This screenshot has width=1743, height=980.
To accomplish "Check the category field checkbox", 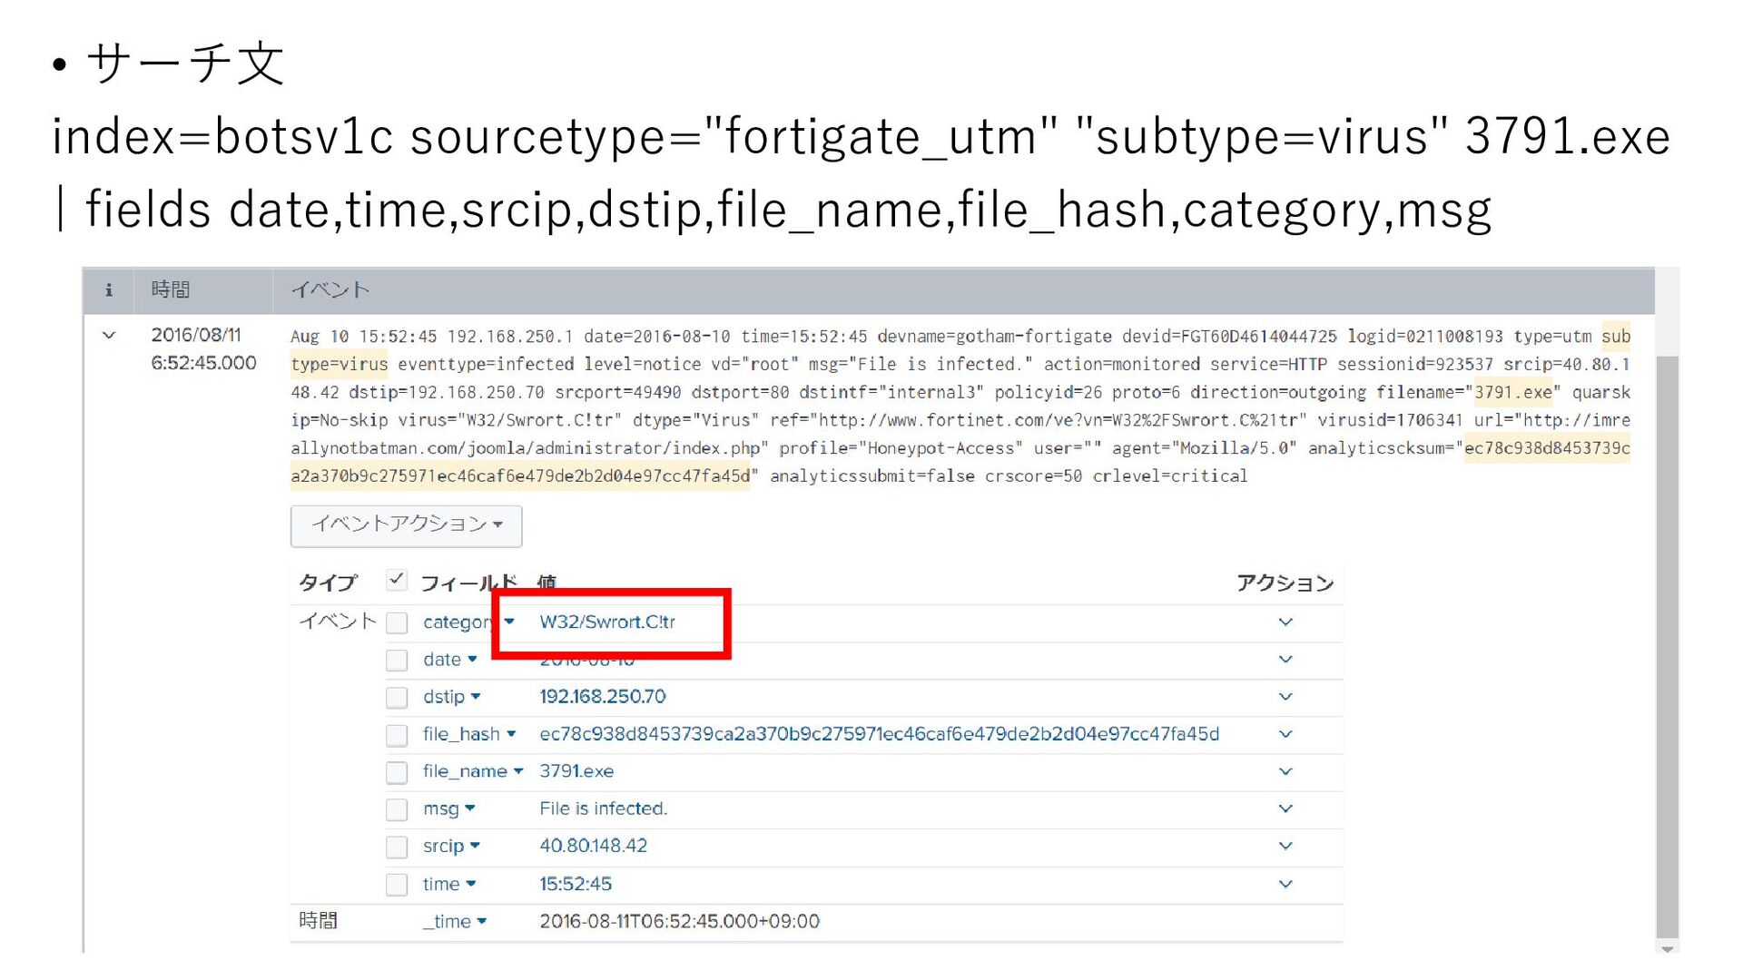I will click(397, 622).
